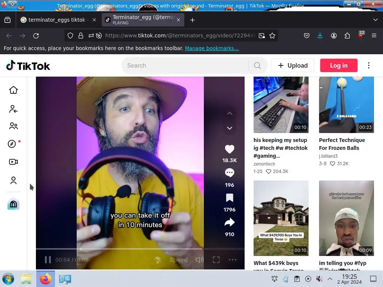Click the magnifier search button
Viewport: 383px width, 287px height.
[257, 65]
